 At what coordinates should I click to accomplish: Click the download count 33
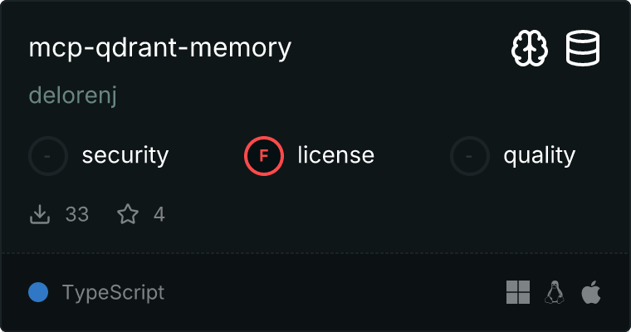click(77, 214)
